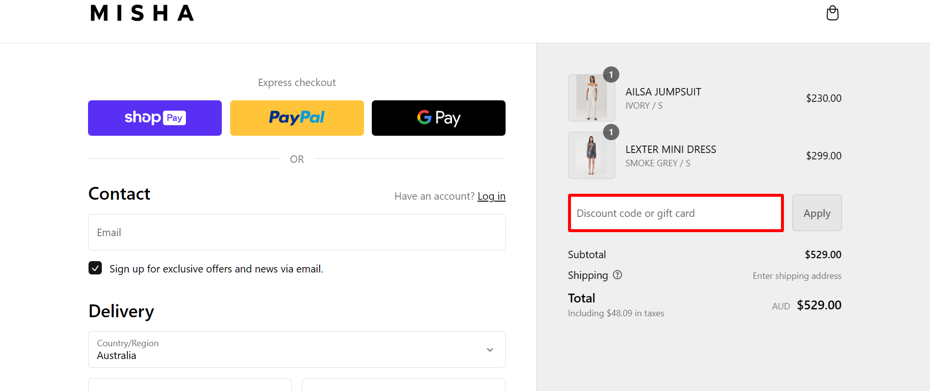Click the AILSA JUMPSUIT product title
The width and height of the screenshot is (930, 391).
[x=663, y=91]
